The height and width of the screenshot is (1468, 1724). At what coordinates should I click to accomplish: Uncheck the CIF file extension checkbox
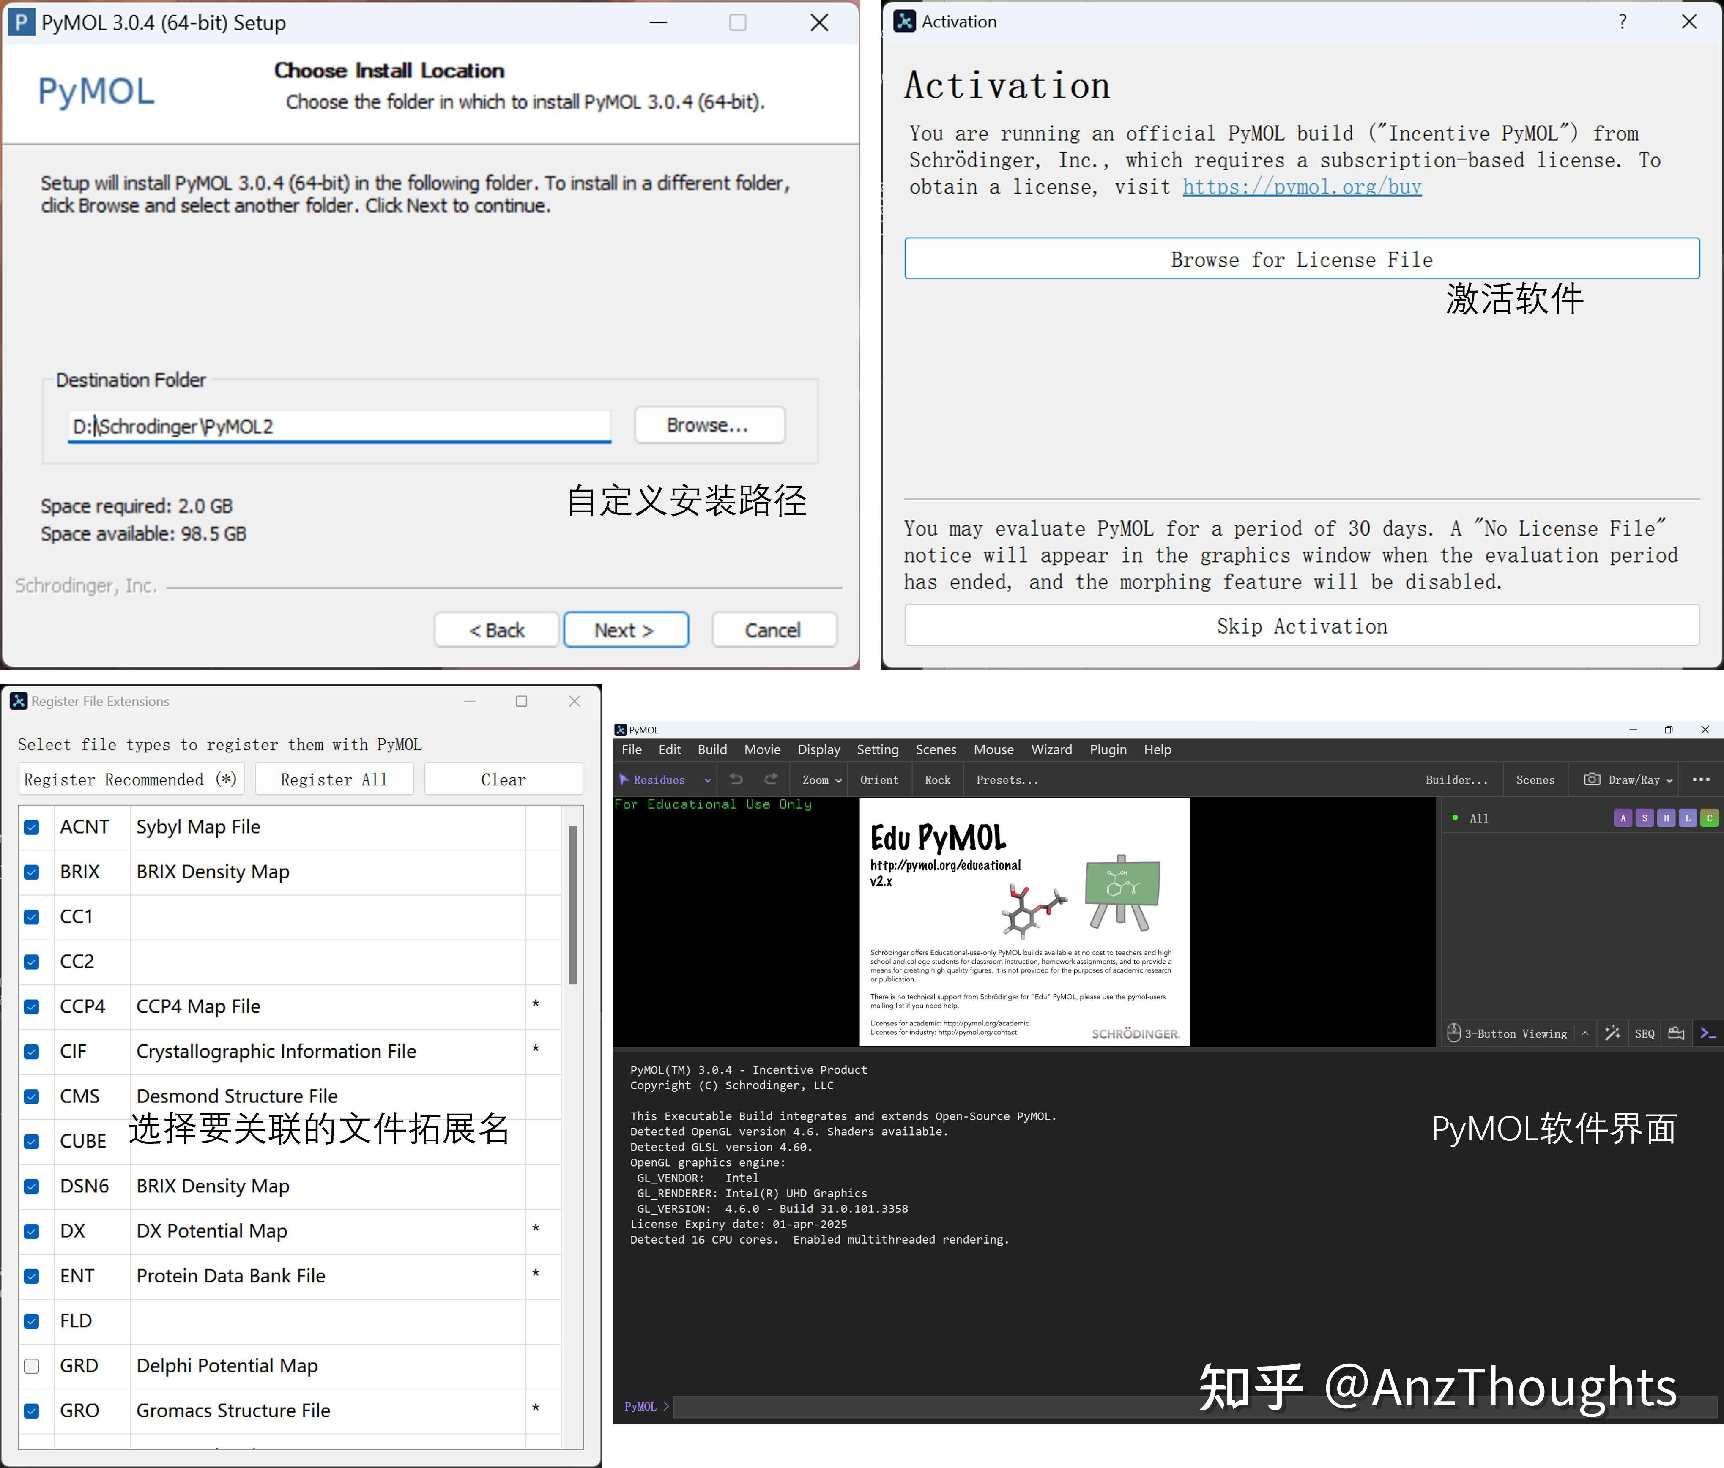click(x=32, y=1051)
